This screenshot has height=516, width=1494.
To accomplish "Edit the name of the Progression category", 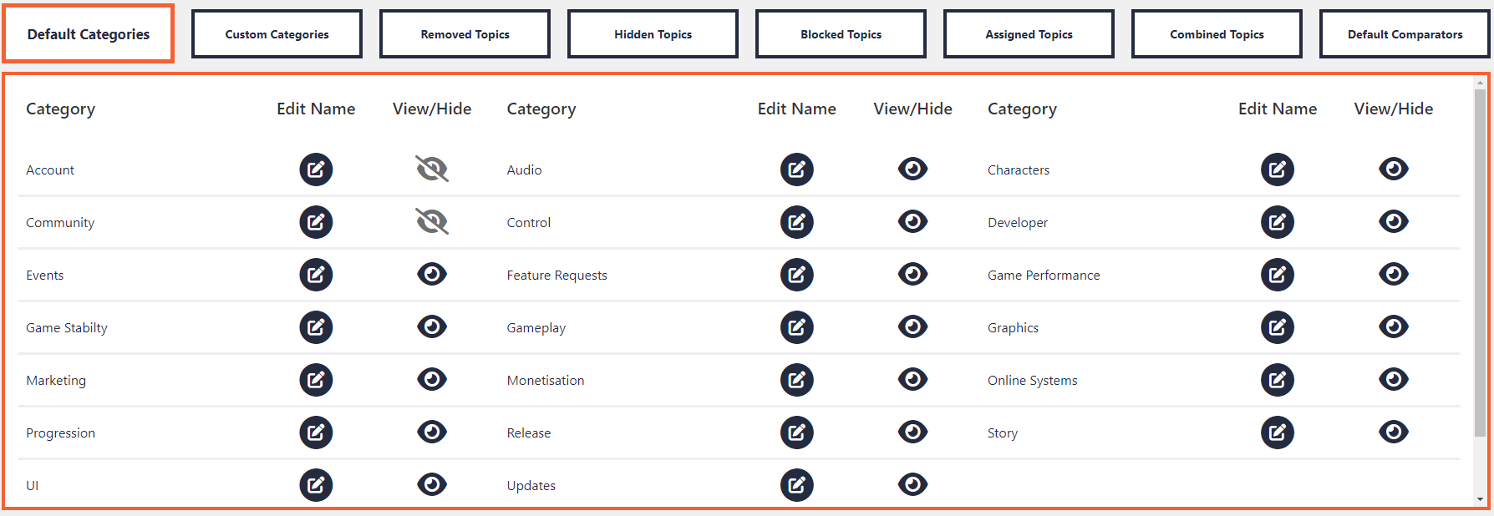I will (316, 433).
